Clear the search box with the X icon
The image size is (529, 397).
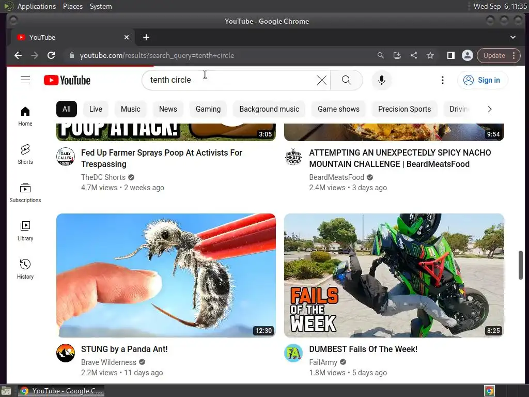(322, 80)
